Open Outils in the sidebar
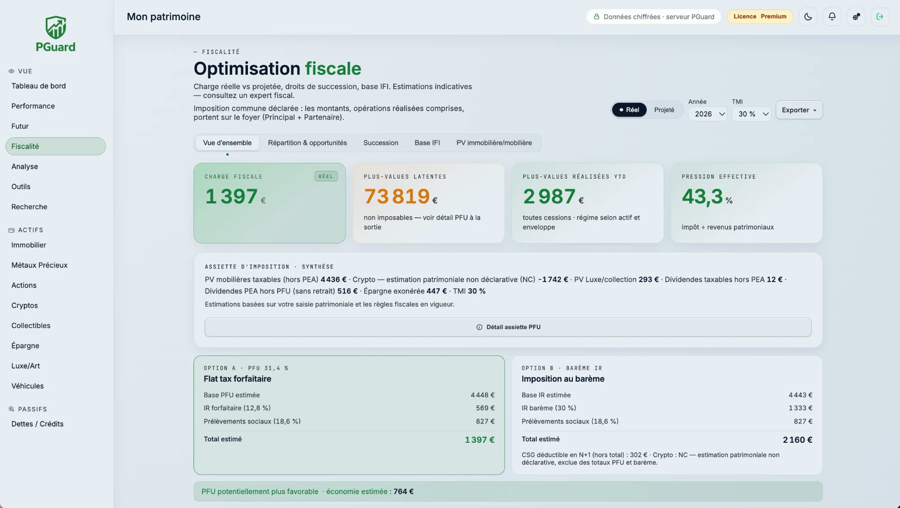Screen dimensions: 900x508 point(56,187)
